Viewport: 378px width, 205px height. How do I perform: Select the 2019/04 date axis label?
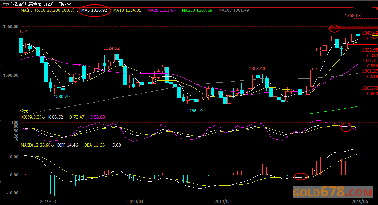coord(135,202)
